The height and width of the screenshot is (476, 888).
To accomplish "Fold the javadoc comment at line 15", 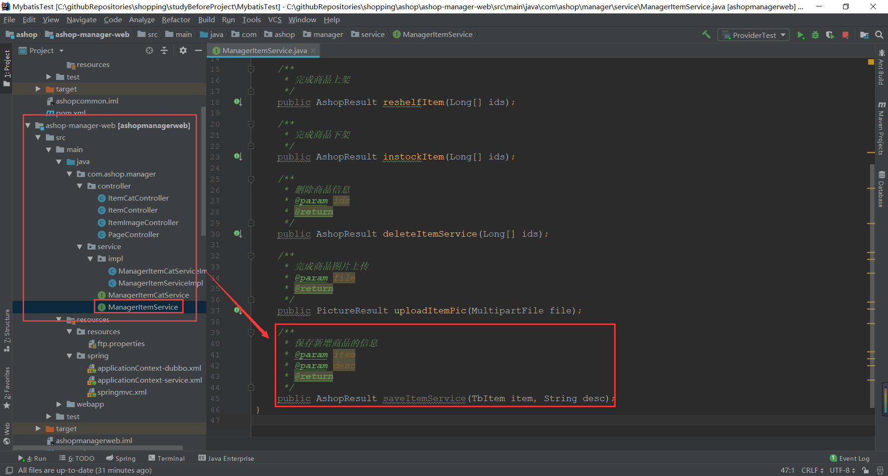I will (x=251, y=69).
